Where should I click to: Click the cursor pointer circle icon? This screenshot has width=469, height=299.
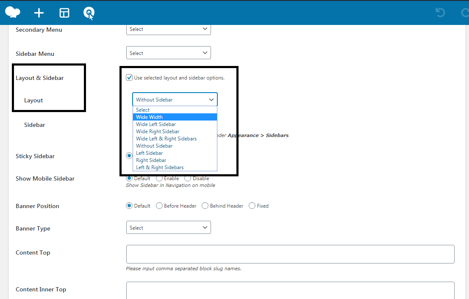[89, 13]
